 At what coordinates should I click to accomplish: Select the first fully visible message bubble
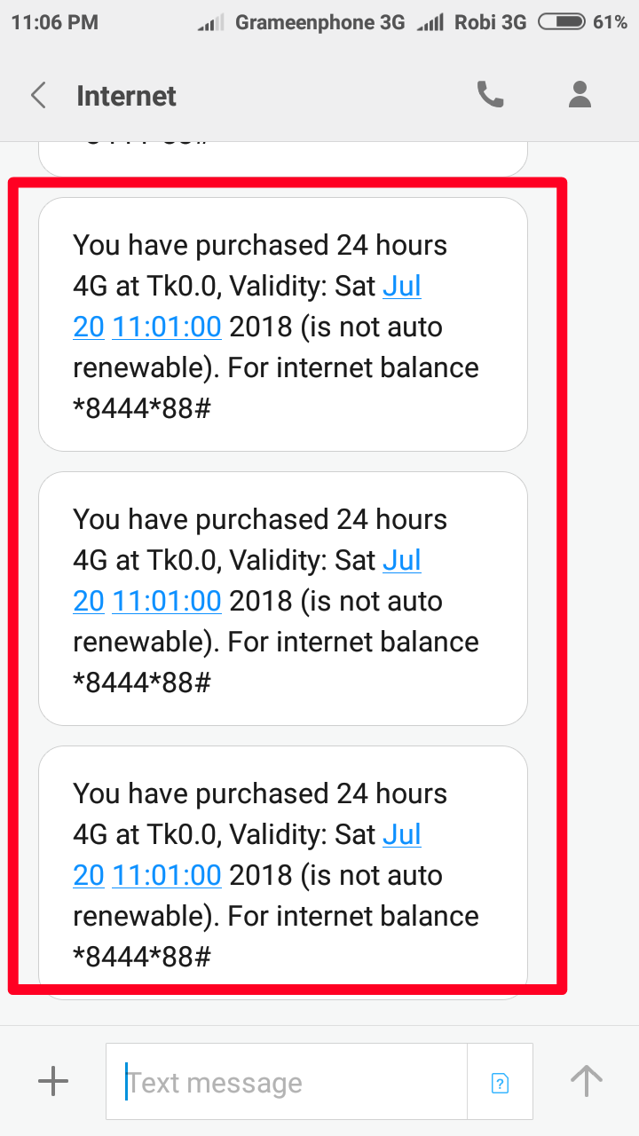(283, 324)
